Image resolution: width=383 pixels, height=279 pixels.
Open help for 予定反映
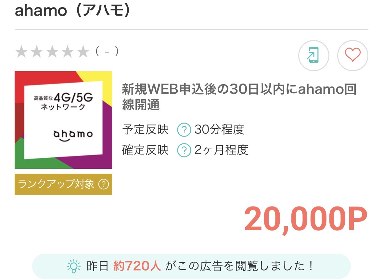pos(184,130)
